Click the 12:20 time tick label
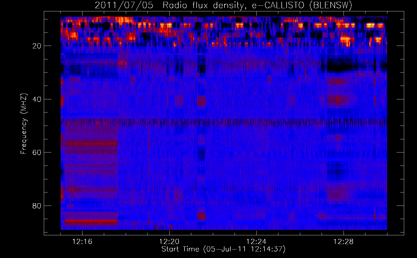This screenshot has width=417, height=258. [x=169, y=242]
